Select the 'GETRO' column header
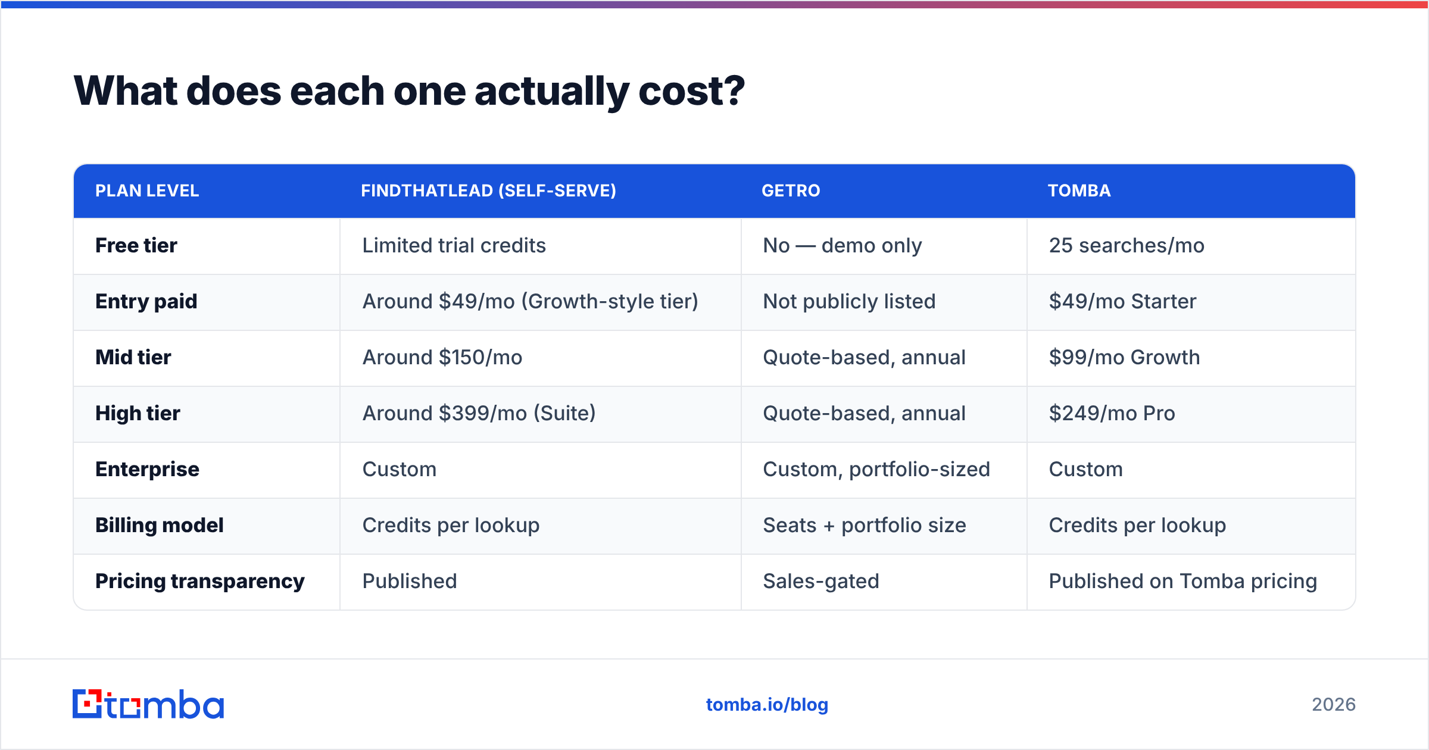 [791, 190]
